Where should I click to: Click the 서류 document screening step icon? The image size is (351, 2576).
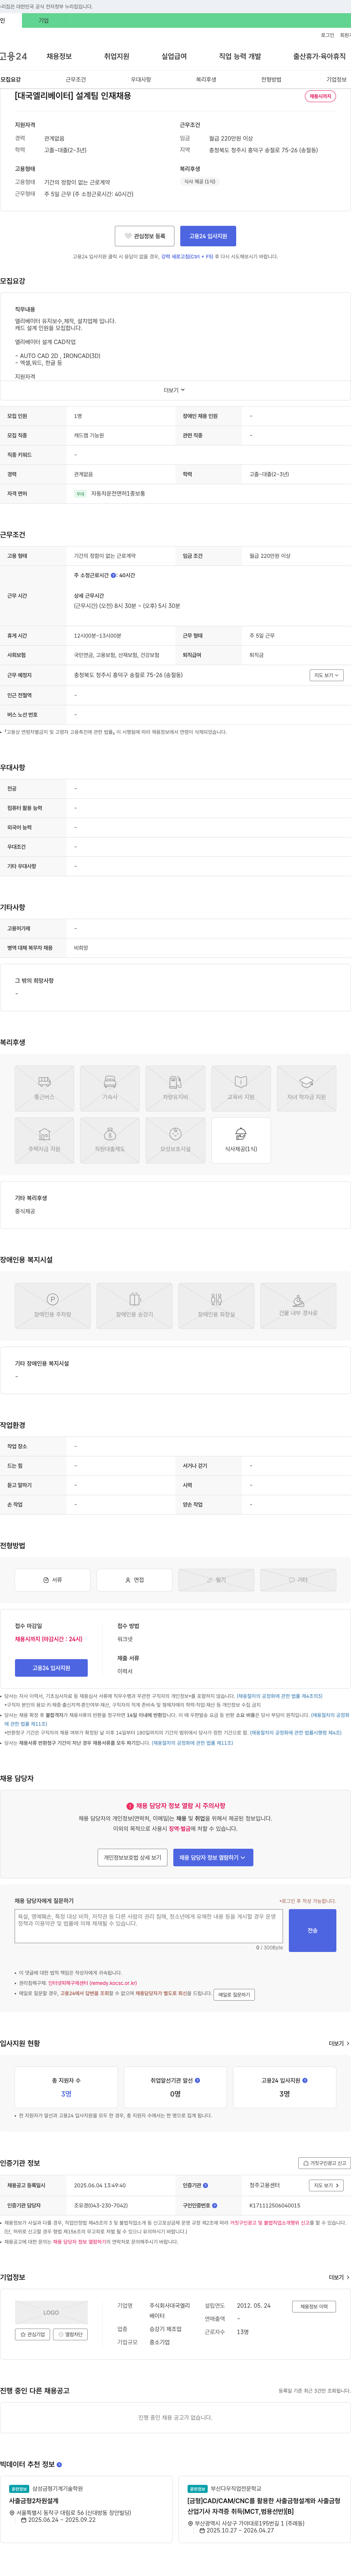click(x=53, y=1580)
